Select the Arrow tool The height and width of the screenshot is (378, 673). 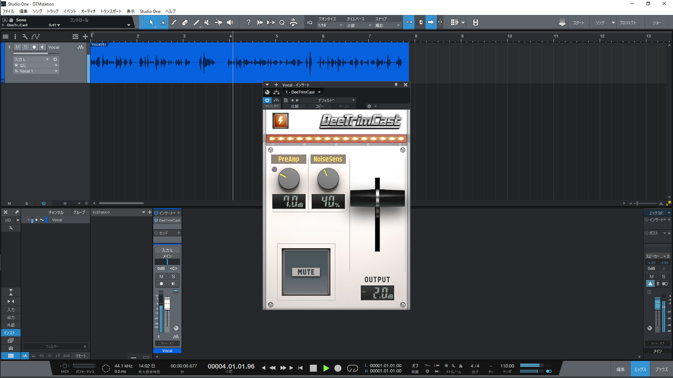click(x=151, y=22)
